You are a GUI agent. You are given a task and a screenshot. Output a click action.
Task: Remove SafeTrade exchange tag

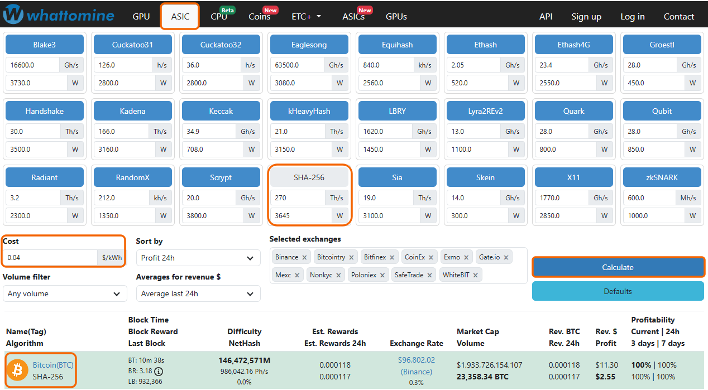pos(429,275)
